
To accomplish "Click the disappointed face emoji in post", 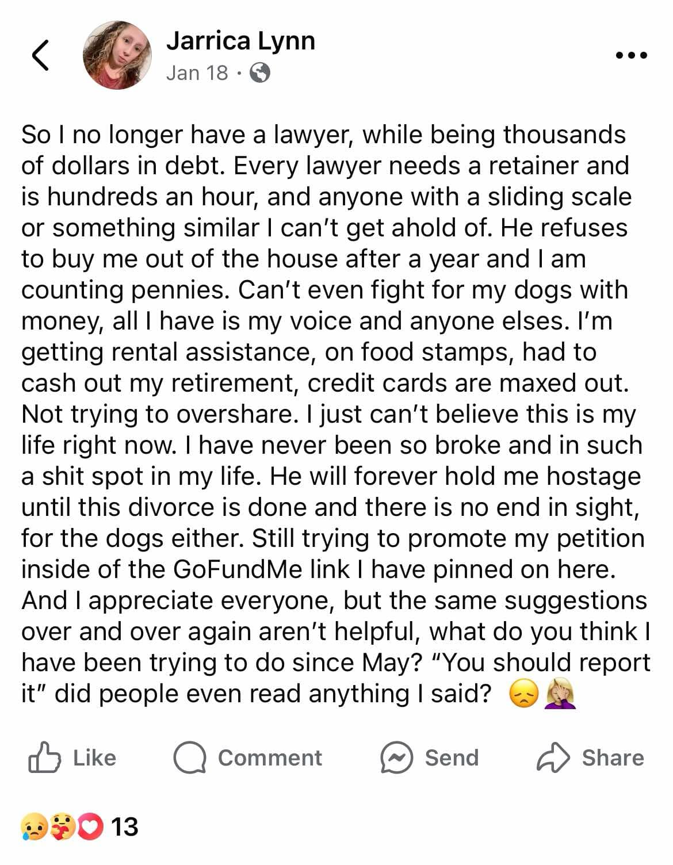I will click(x=524, y=694).
